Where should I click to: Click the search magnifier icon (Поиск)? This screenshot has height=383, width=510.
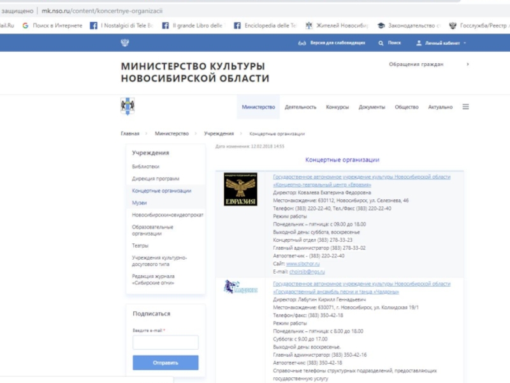coord(381,43)
